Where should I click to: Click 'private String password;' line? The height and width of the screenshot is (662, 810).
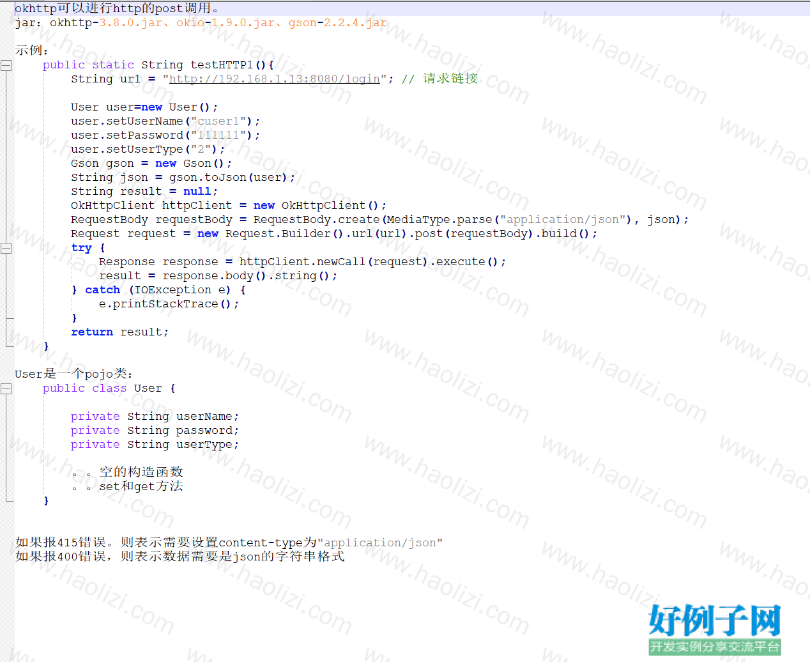point(155,431)
